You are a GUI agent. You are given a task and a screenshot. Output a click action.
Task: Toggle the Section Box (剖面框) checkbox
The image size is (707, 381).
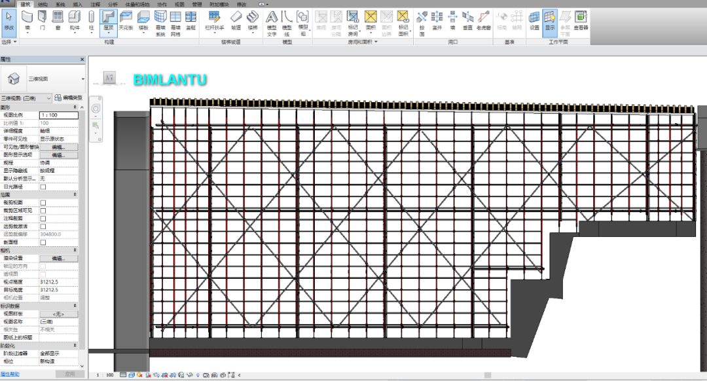(x=43, y=243)
